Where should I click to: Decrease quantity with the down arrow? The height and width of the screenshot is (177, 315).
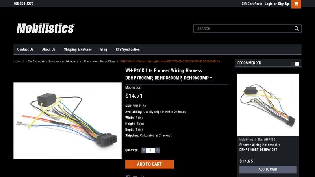coord(144,150)
